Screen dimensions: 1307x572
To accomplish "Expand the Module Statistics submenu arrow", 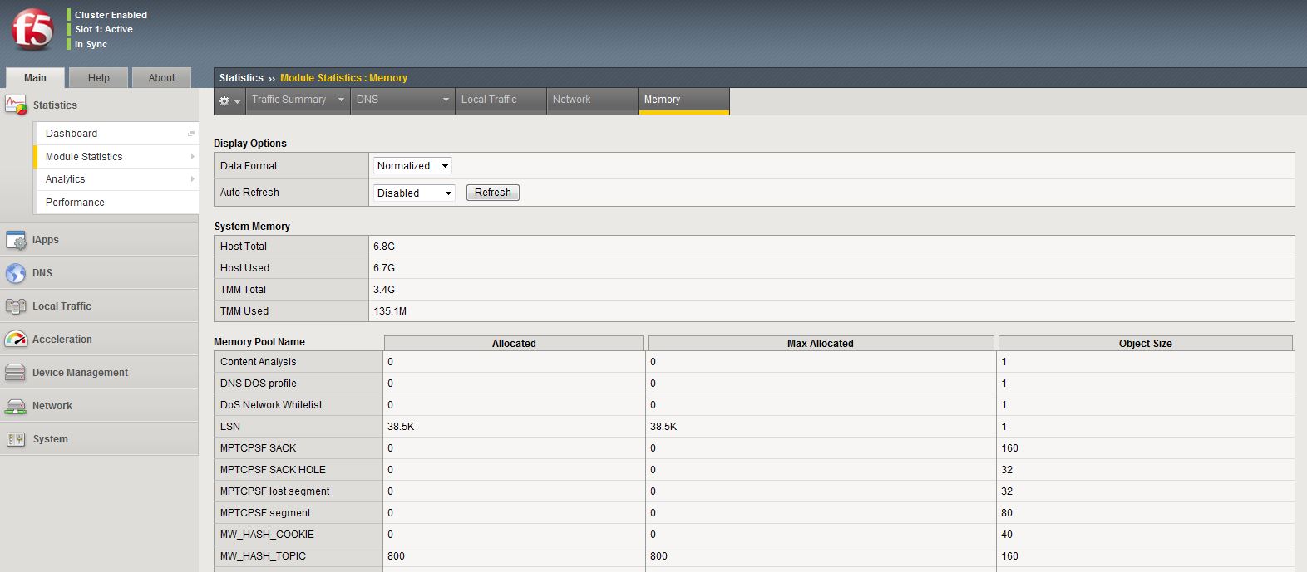I will tap(192, 157).
